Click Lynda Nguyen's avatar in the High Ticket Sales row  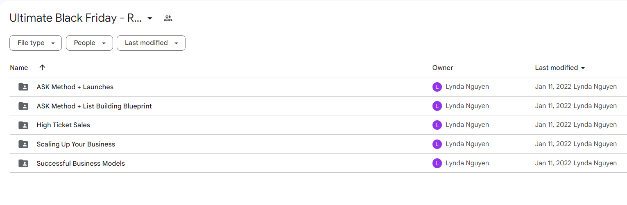click(x=437, y=125)
